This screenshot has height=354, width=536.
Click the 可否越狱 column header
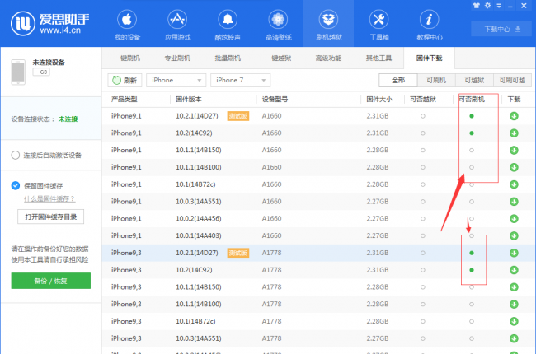point(423,100)
